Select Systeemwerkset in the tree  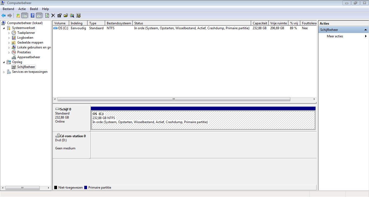(x=23, y=28)
